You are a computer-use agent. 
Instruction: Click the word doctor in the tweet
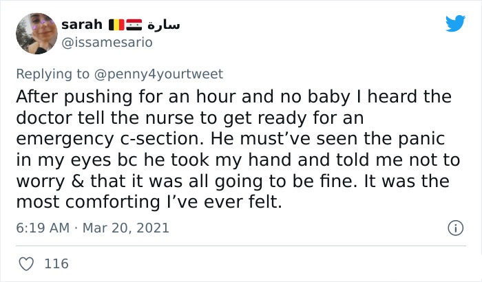point(43,118)
